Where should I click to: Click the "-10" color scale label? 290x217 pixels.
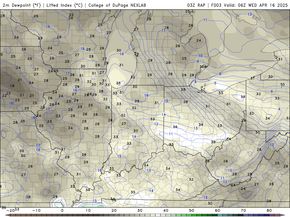[36, 210]
